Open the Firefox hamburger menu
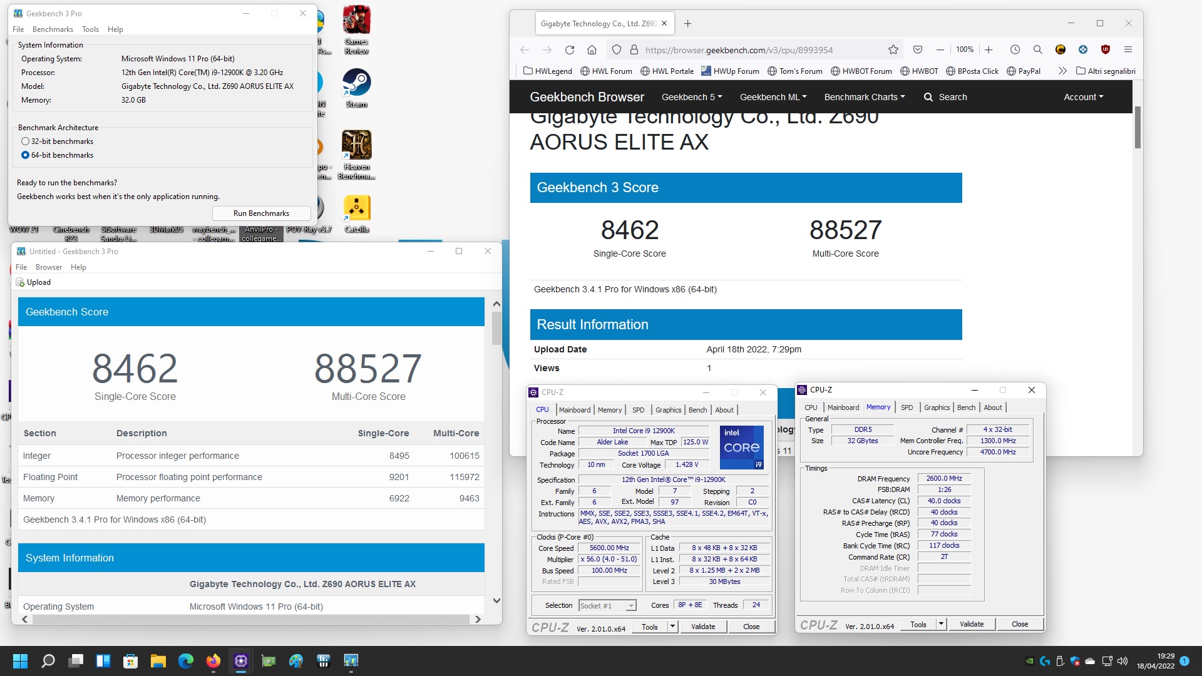Viewport: 1202px width, 676px height. 1128,50
